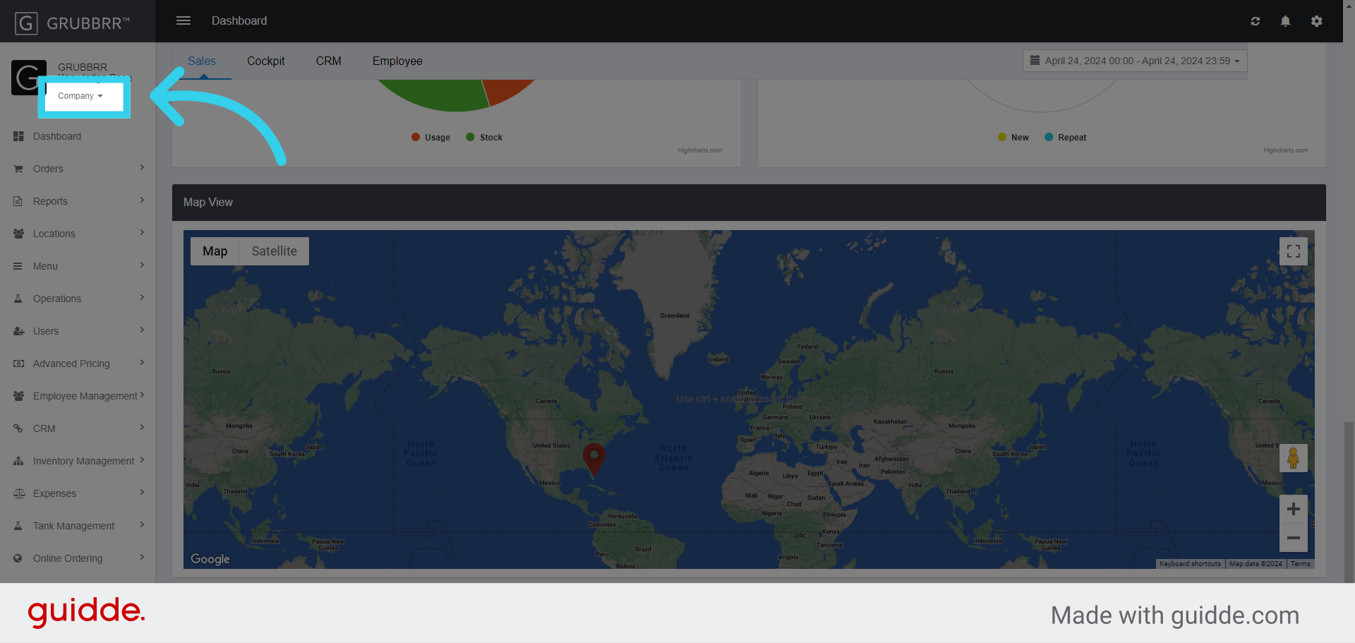Click the Expenses scale icon
This screenshot has height=643, width=1355.
pos(18,493)
